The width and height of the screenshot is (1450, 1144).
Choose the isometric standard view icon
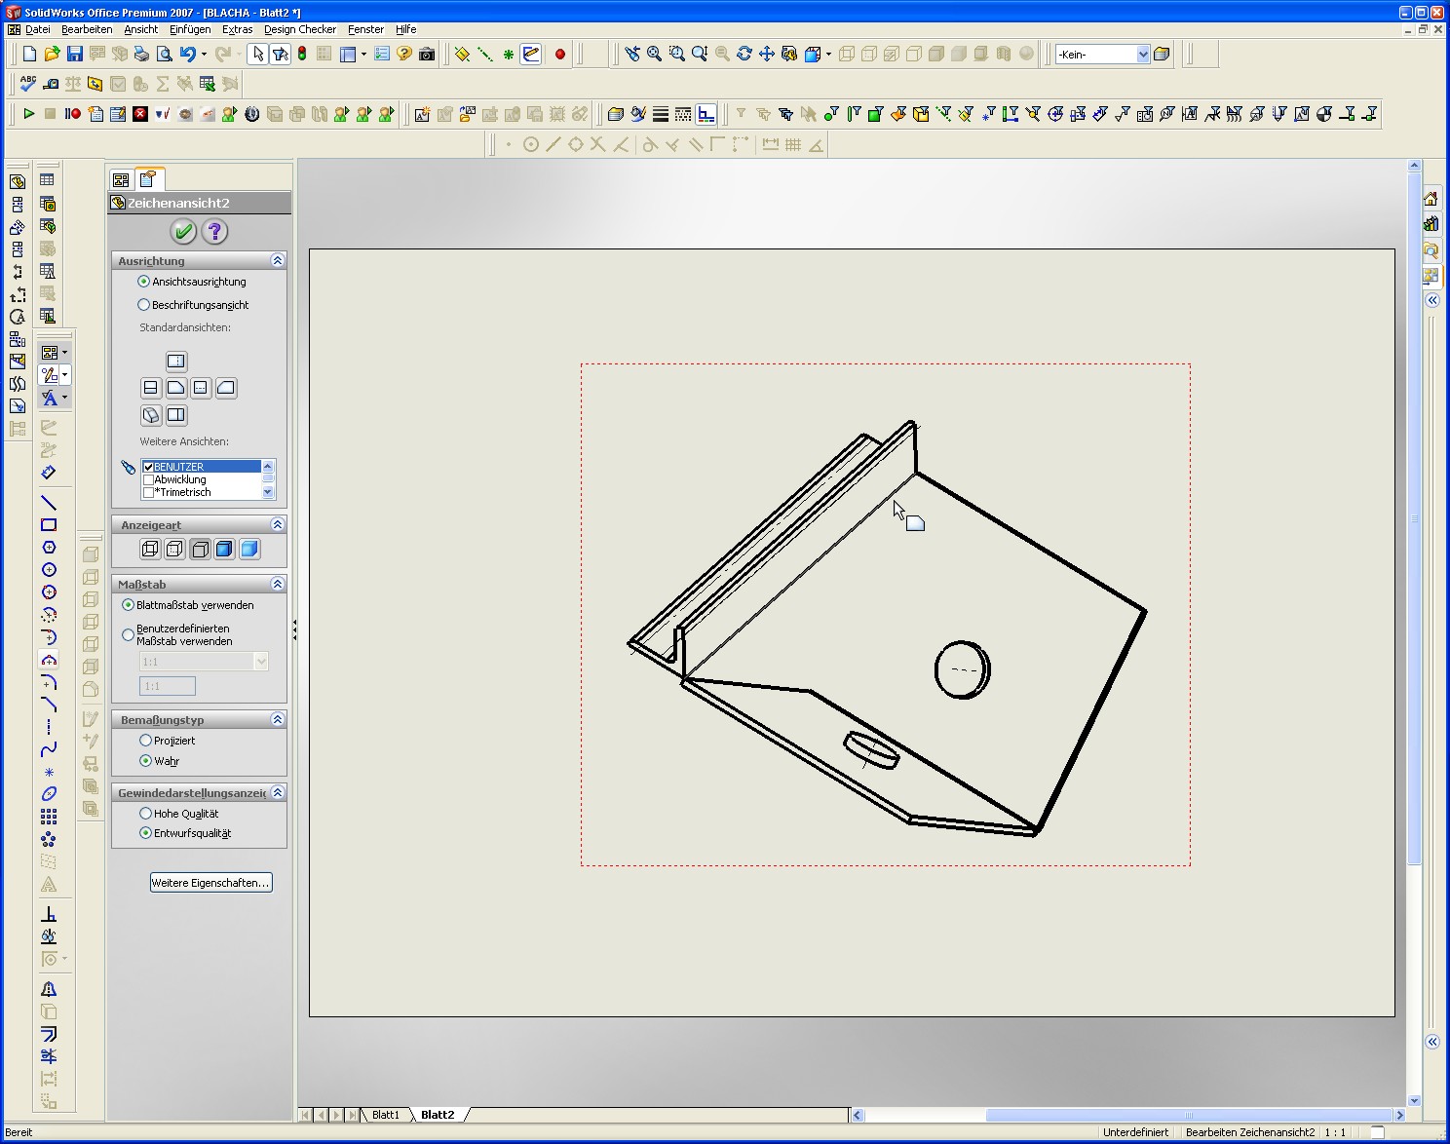(x=151, y=415)
